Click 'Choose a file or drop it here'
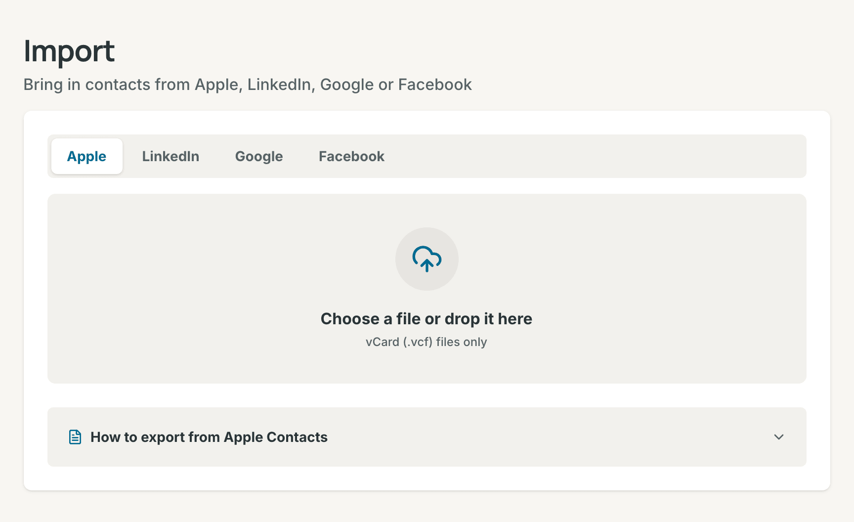The width and height of the screenshot is (854, 522). pyautogui.click(x=427, y=319)
